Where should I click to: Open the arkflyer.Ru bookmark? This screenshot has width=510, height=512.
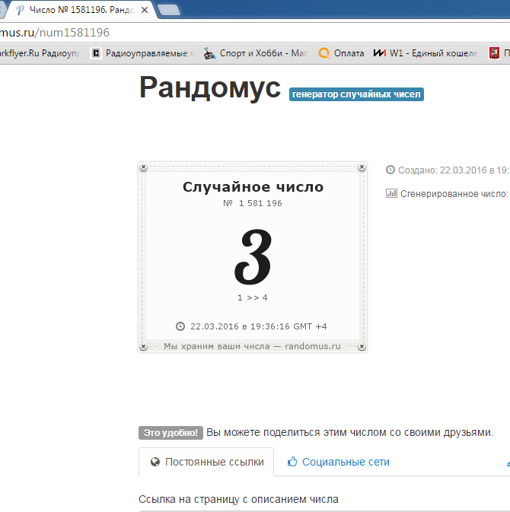point(38,53)
